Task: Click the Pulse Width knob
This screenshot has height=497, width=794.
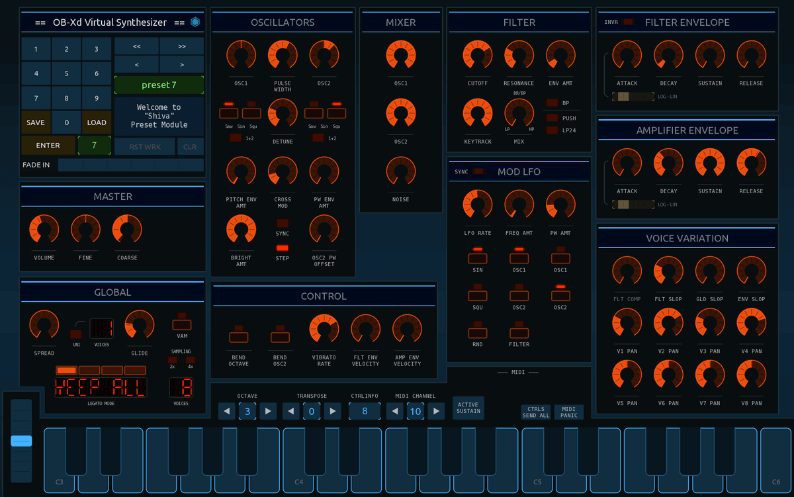Action: pos(283,55)
